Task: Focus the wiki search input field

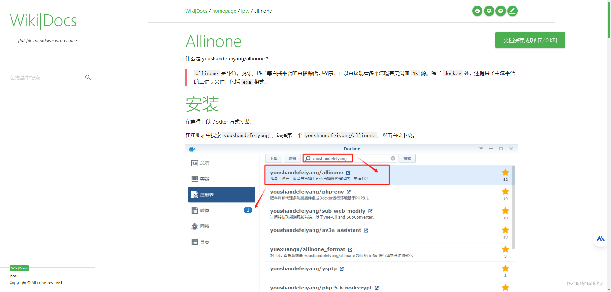Action: tap(45, 78)
